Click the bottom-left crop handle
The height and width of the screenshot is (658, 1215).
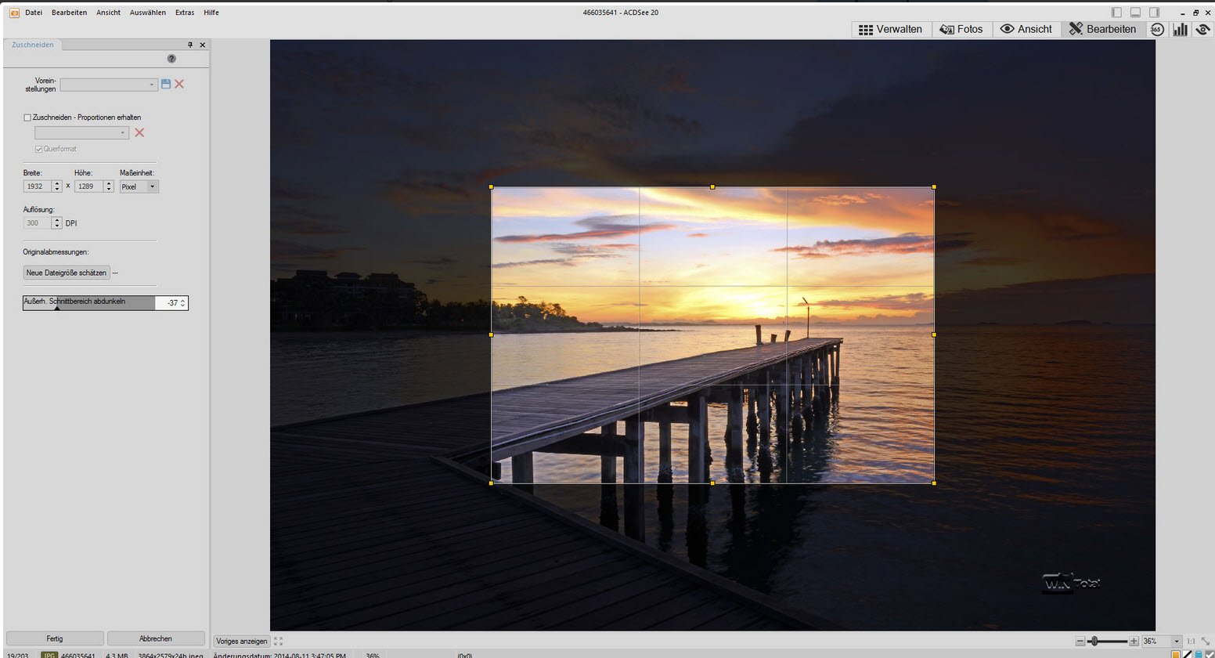click(x=491, y=483)
